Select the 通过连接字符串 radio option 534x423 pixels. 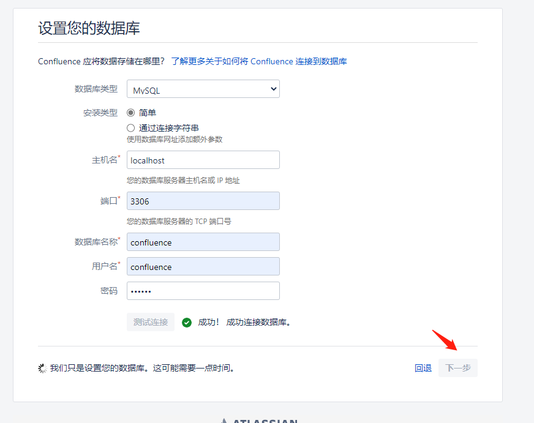(x=131, y=128)
